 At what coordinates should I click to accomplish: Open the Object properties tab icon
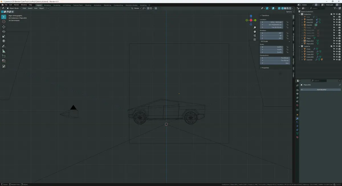pos(297,115)
